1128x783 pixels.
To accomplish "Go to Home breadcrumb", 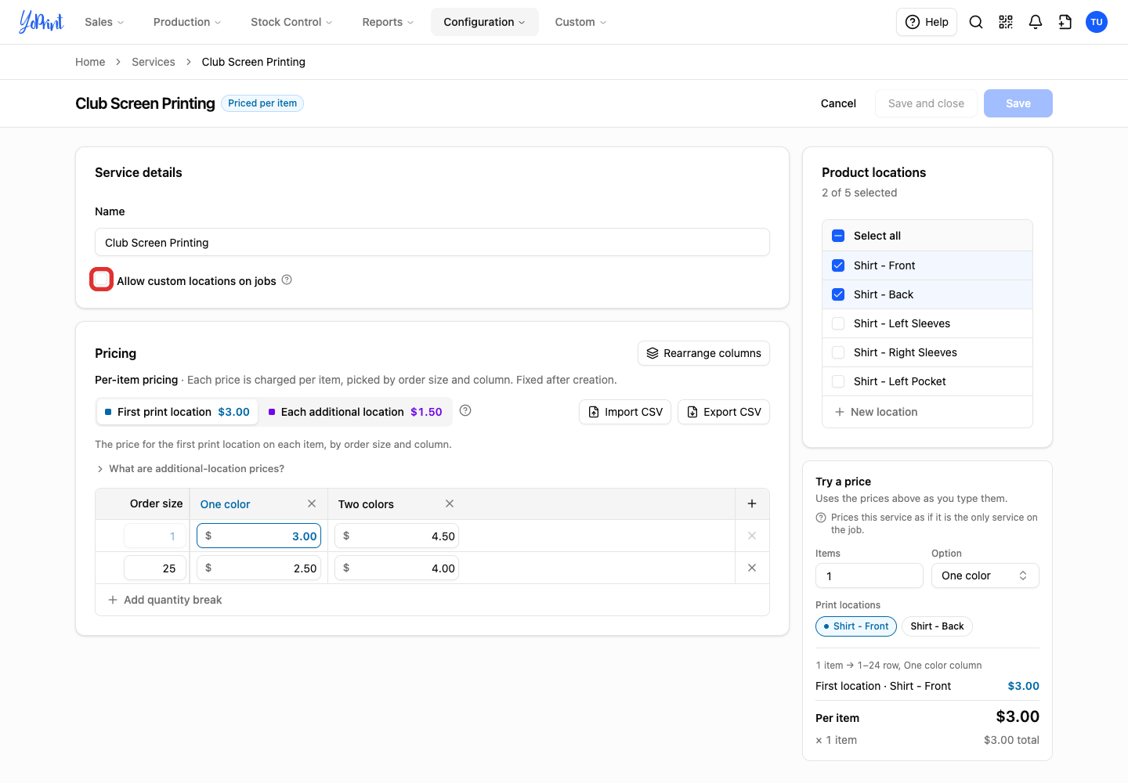I will (x=90, y=62).
